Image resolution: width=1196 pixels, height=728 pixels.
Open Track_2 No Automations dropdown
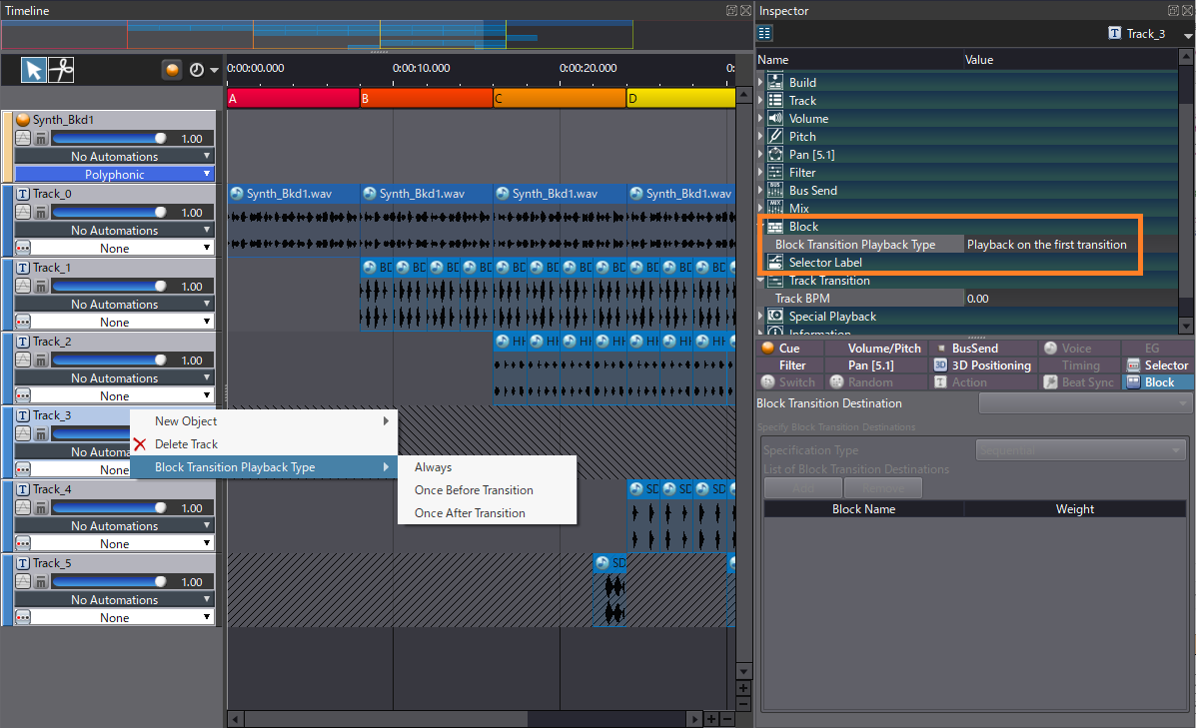(x=115, y=377)
